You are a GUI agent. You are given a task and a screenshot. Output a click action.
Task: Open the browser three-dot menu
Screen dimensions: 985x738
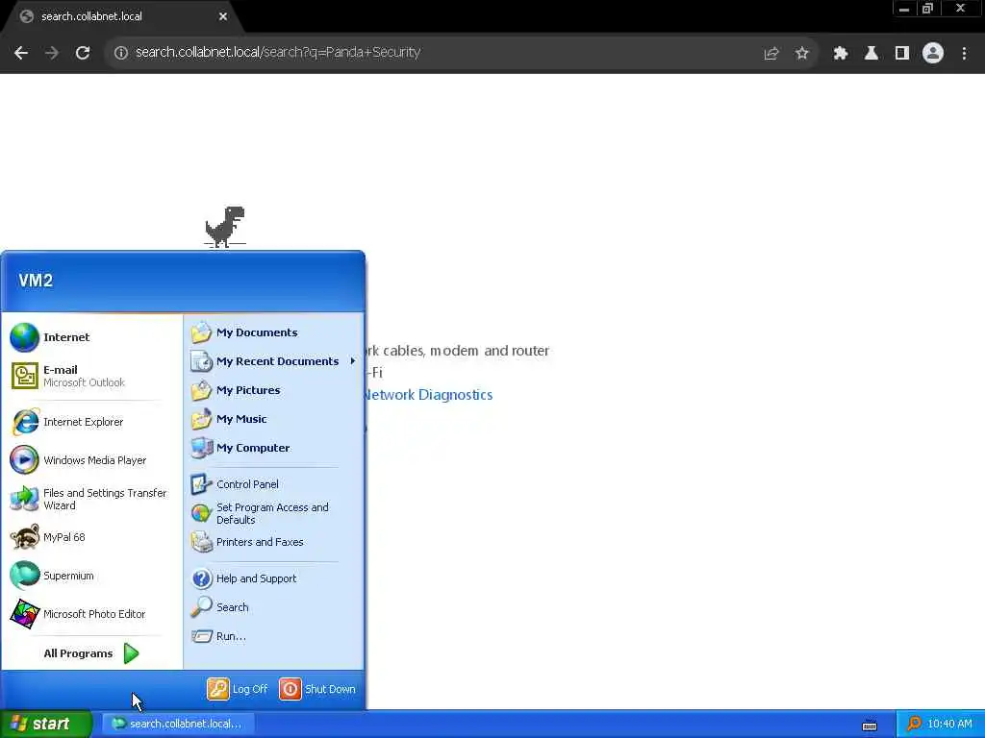(964, 54)
